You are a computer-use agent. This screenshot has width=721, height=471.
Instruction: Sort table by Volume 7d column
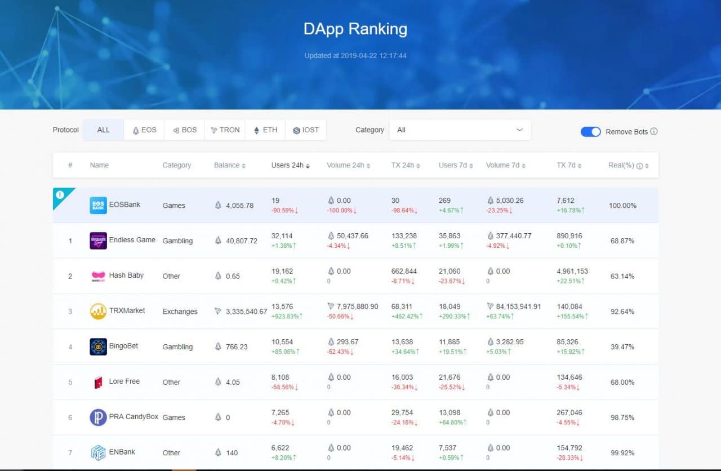click(506, 165)
